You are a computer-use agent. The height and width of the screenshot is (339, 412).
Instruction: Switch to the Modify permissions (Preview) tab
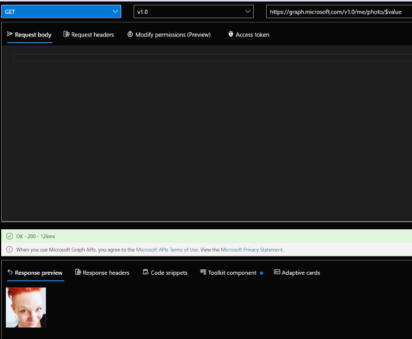tap(172, 35)
